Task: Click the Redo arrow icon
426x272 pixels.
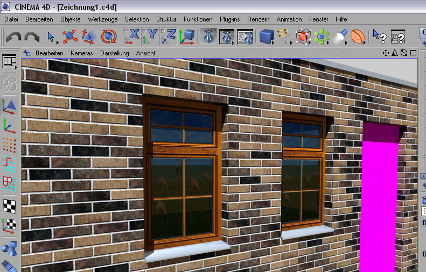Action: 32,37
